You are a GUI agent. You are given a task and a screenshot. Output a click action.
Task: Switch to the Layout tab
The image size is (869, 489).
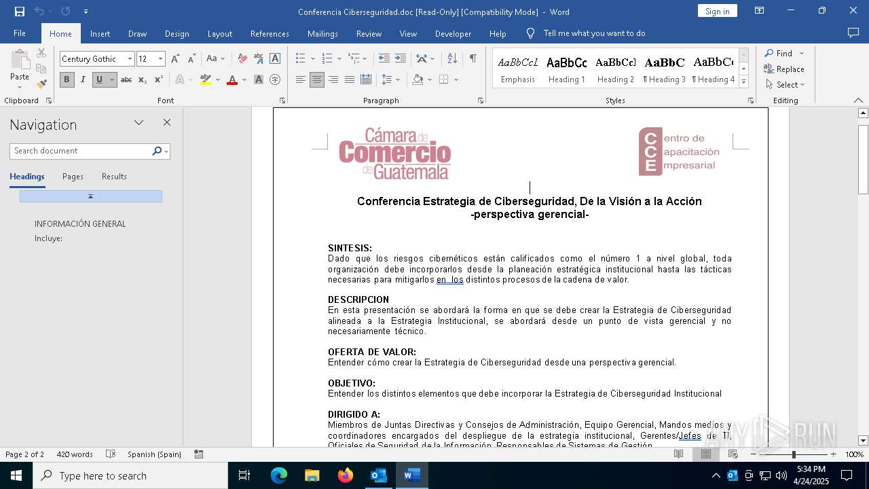(x=219, y=33)
